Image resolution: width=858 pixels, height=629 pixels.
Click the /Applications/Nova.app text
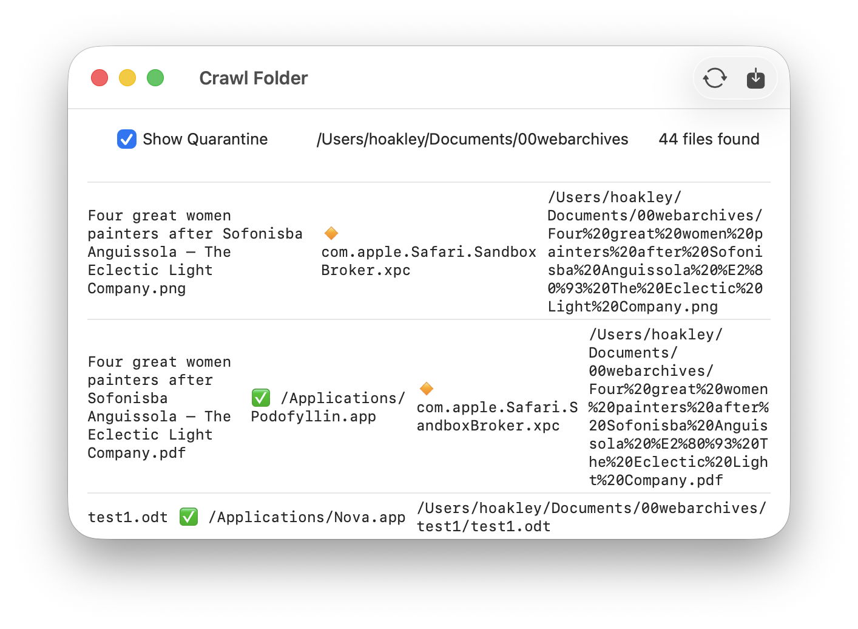(x=306, y=517)
